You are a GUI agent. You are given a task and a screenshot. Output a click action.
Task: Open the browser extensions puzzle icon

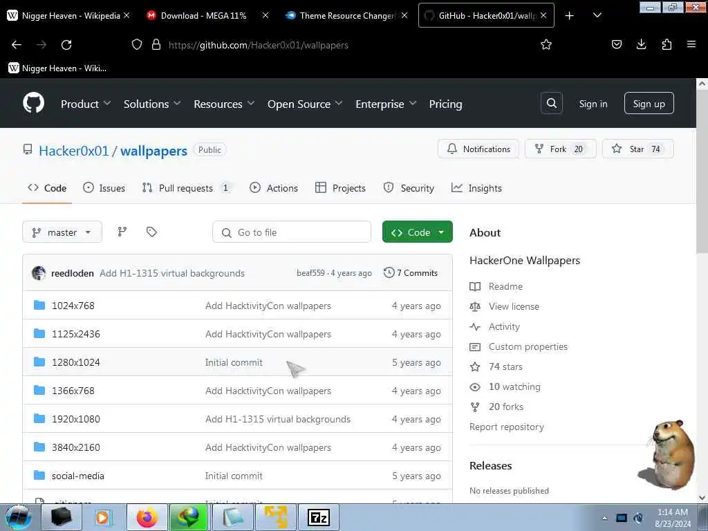point(667,44)
